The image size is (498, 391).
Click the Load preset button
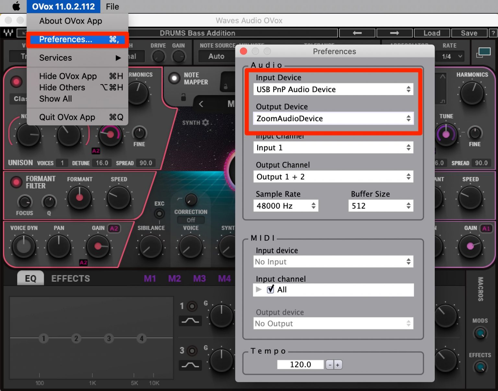point(432,33)
